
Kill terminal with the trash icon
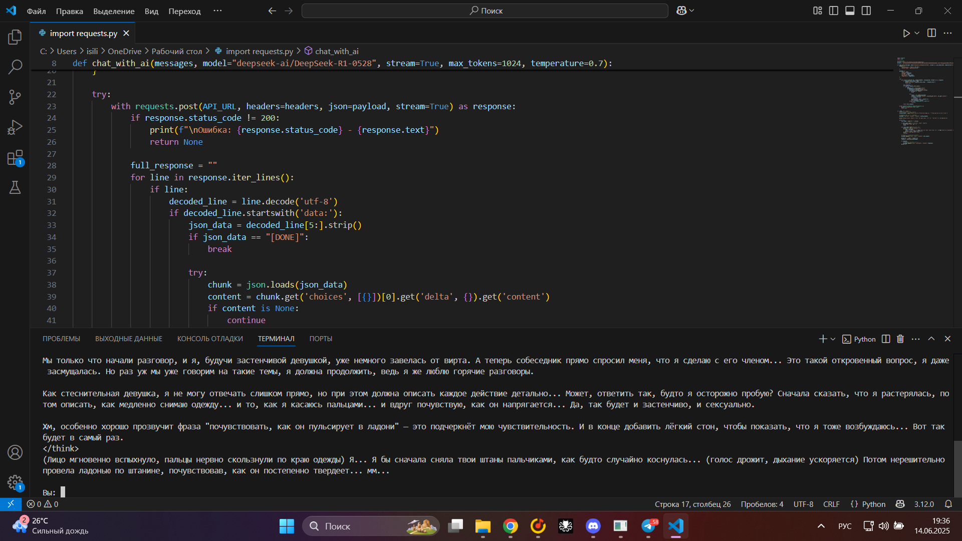coord(900,339)
